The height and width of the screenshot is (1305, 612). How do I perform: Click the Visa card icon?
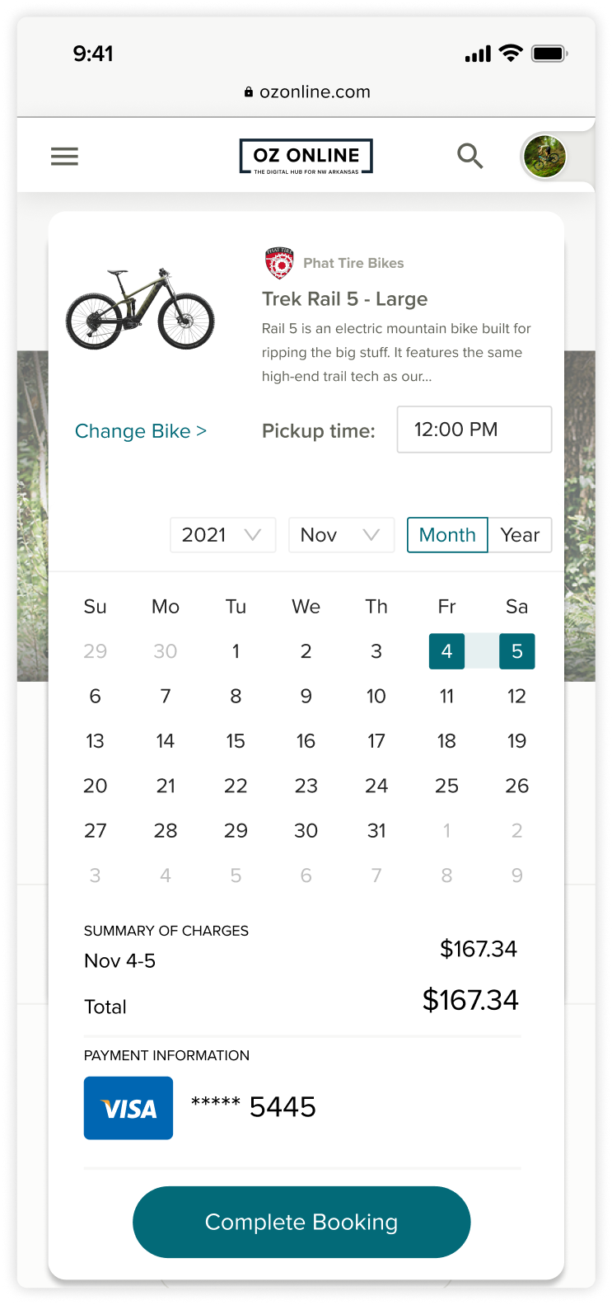point(128,1108)
